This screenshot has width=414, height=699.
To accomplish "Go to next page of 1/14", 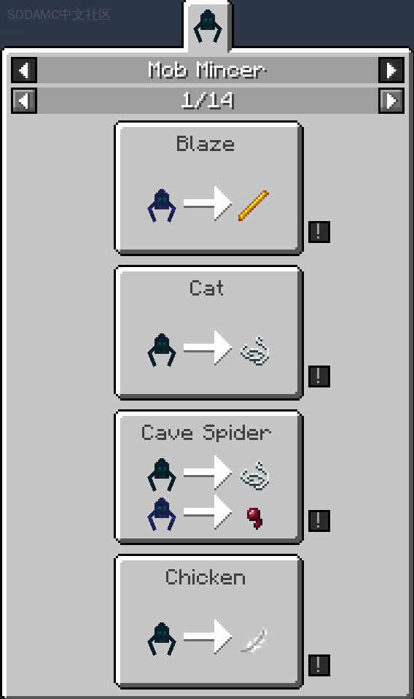I will [391, 101].
